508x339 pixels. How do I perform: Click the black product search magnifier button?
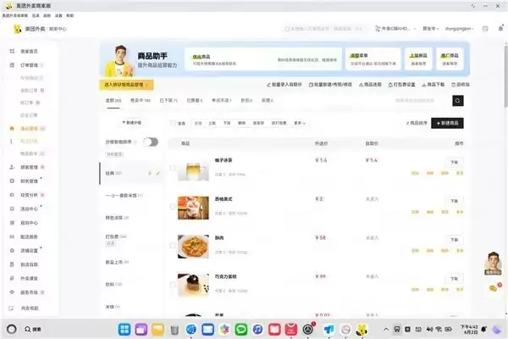coord(458,101)
